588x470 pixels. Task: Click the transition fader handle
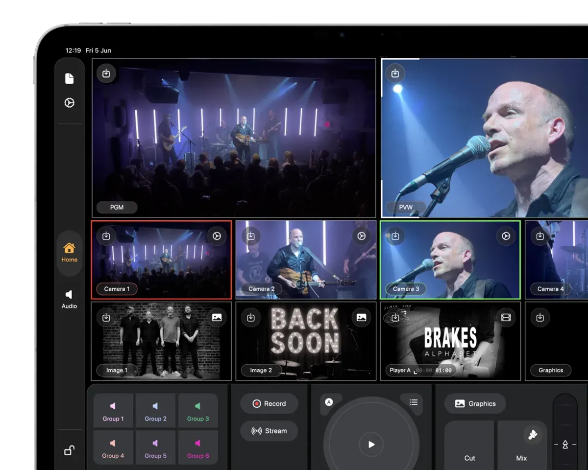(565, 445)
